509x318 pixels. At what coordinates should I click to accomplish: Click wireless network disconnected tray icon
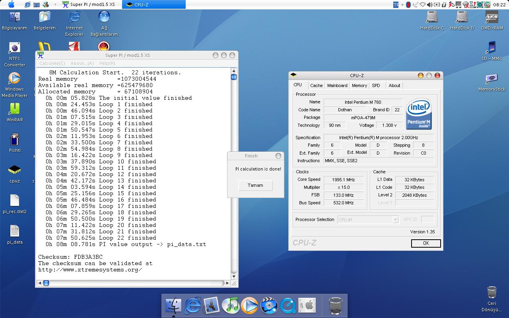coord(466,5)
